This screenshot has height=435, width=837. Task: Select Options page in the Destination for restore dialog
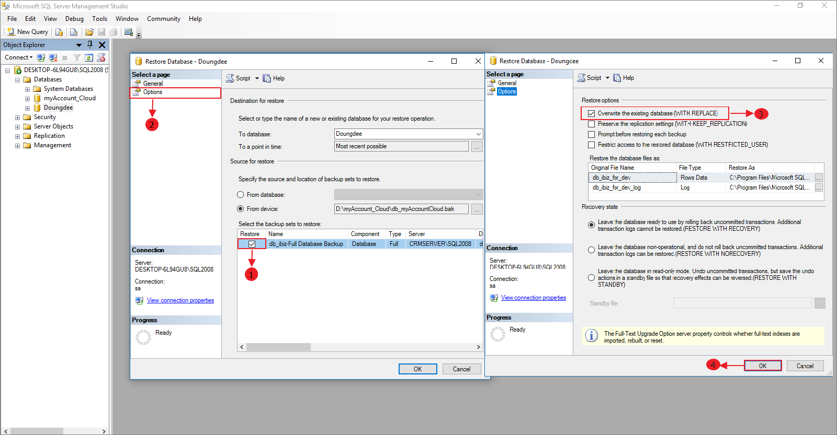153,92
